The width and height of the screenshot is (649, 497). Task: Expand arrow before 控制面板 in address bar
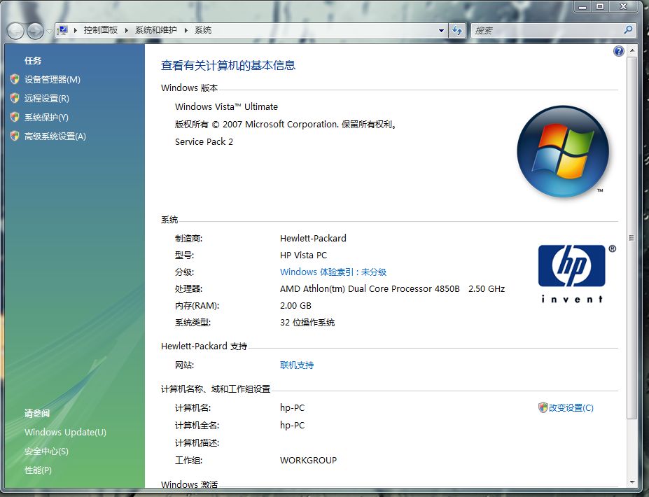[76, 30]
